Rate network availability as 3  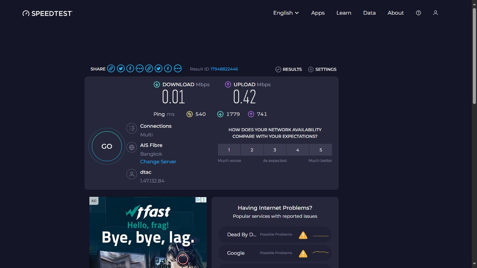coord(275,150)
